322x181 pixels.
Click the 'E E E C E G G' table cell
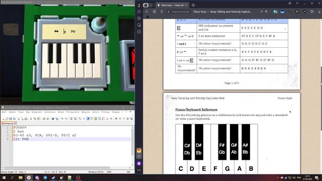[x=264, y=28]
